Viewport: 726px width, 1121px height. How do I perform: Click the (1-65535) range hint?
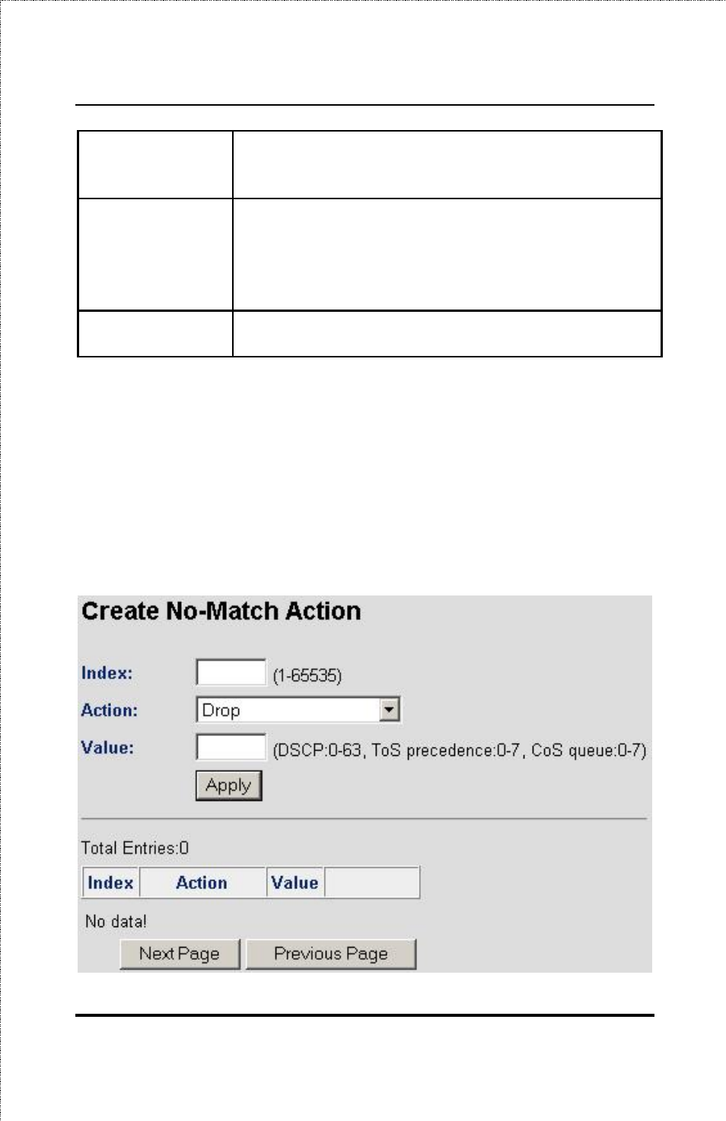307,675
